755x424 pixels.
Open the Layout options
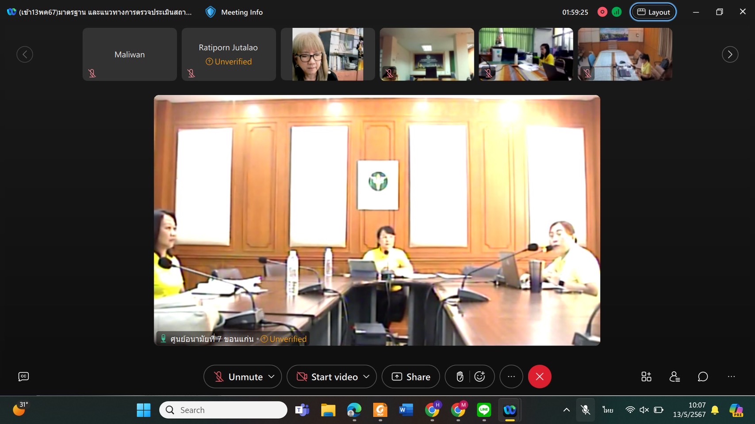(x=653, y=12)
